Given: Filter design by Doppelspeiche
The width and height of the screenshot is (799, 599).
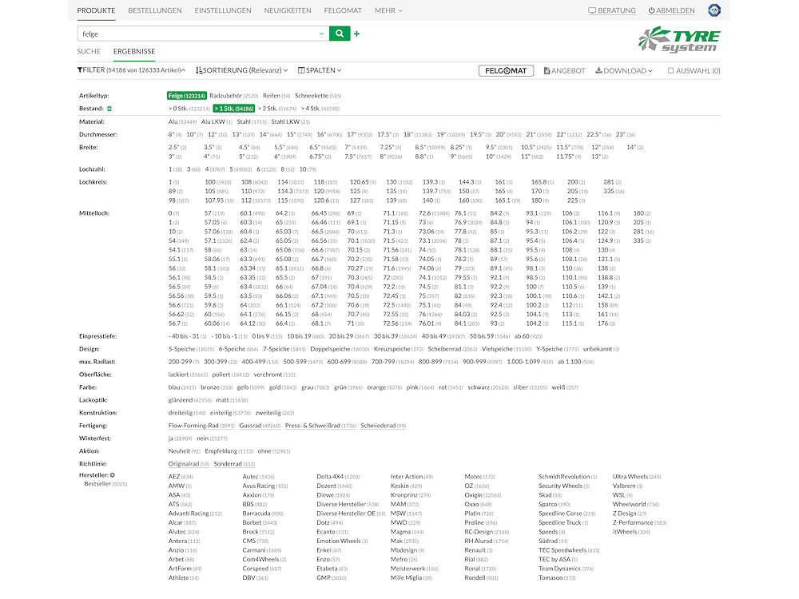Looking at the screenshot, I should [340, 349].
